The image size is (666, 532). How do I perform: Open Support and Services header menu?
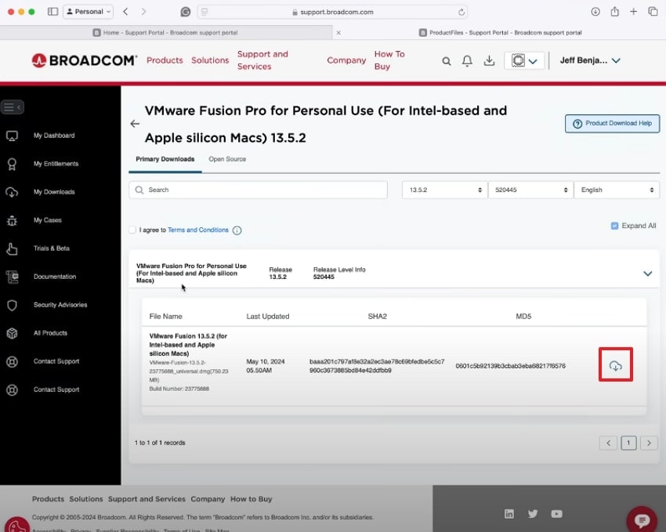tap(262, 60)
